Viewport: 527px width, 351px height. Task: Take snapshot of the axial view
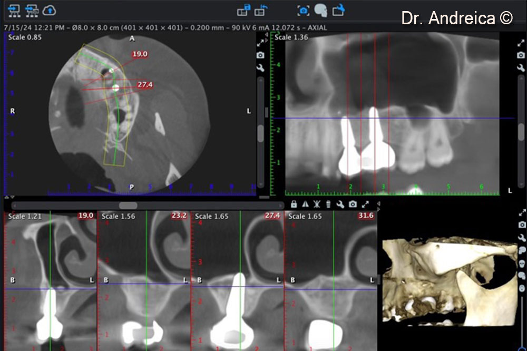point(260,55)
